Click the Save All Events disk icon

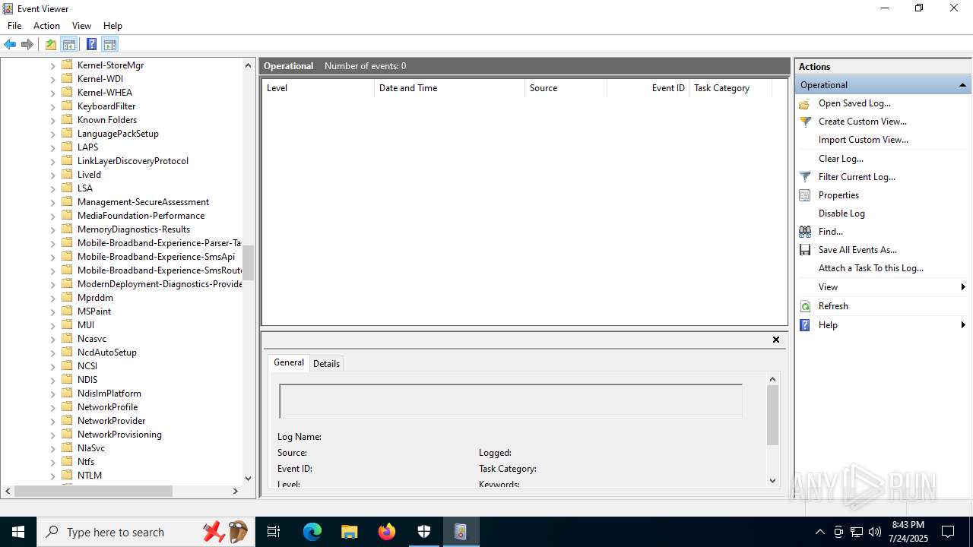coord(805,250)
